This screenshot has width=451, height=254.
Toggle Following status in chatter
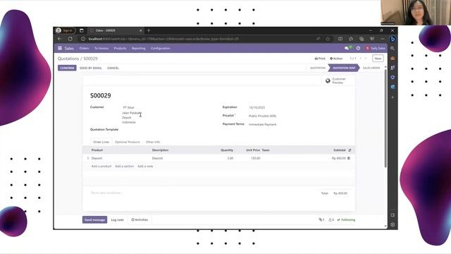point(346,219)
